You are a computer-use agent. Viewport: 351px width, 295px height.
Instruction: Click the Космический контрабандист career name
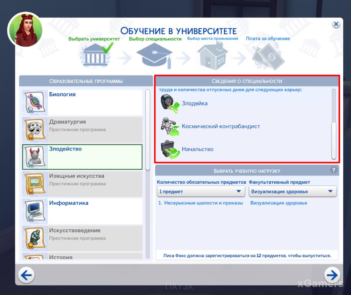click(221, 126)
